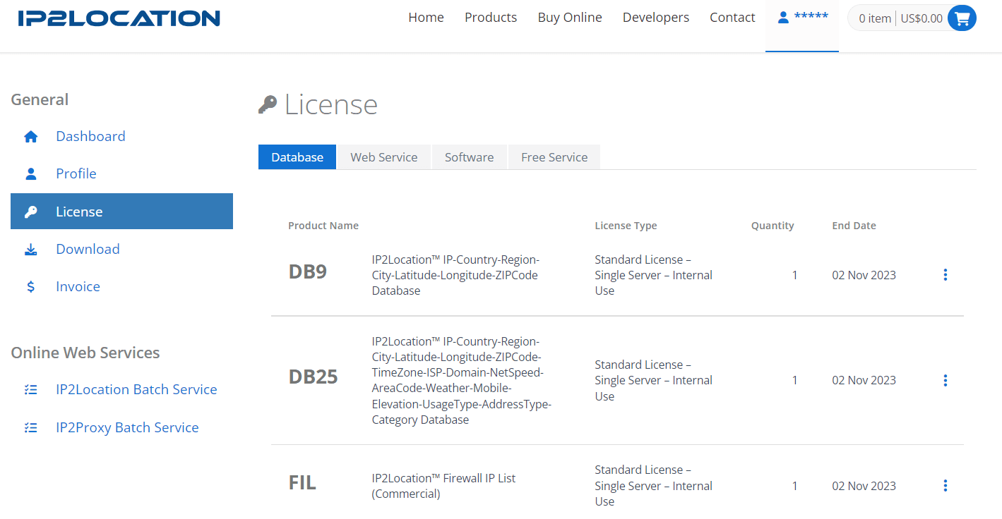The height and width of the screenshot is (519, 1002).
Task: Click the FIL quantity value 1
Action: [794, 486]
